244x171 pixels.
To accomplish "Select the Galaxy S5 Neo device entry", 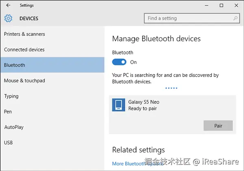I will click(x=163, y=105).
